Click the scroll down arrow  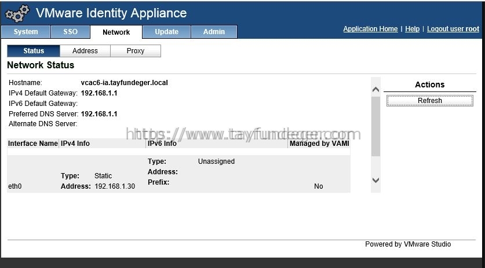[375, 180]
